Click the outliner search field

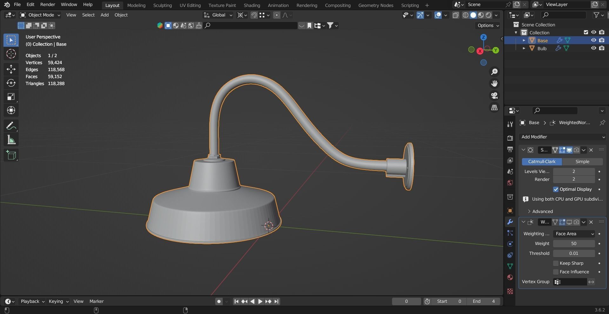click(563, 15)
